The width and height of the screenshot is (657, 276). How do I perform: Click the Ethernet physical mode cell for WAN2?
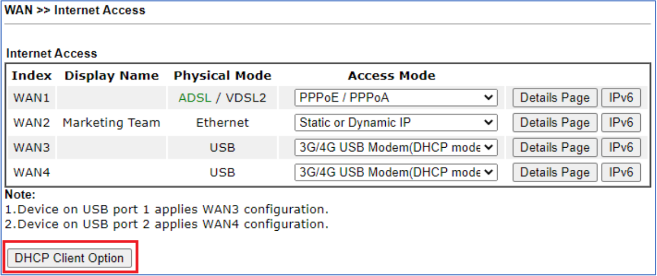pyautogui.click(x=223, y=123)
